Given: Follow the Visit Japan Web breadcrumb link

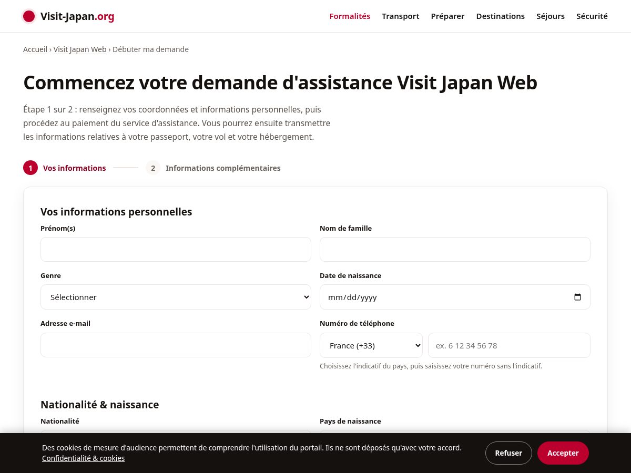Looking at the screenshot, I should (80, 49).
